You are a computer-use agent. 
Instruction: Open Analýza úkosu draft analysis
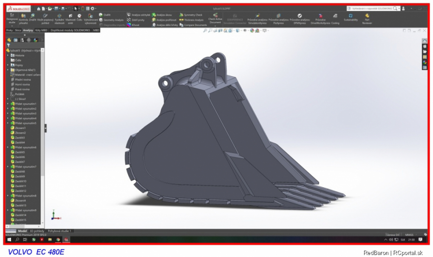click(162, 15)
